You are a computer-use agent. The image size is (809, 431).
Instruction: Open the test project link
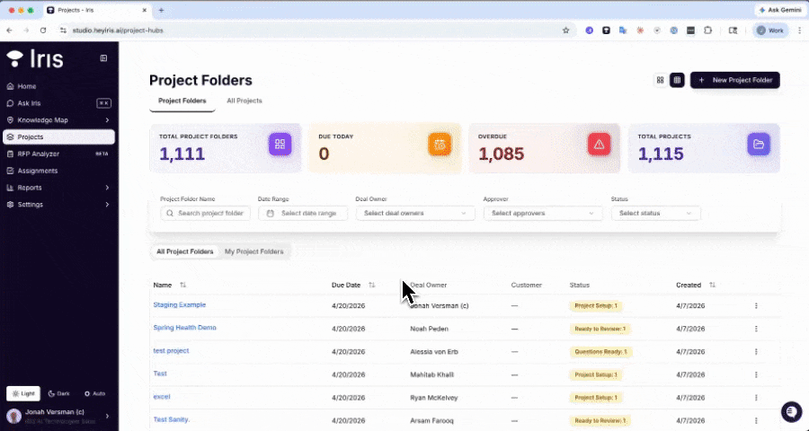(x=172, y=350)
